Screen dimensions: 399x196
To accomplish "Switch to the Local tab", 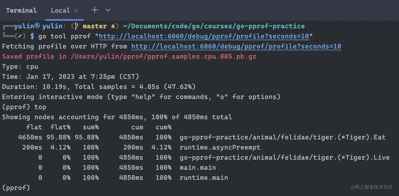I will [x=60, y=11].
